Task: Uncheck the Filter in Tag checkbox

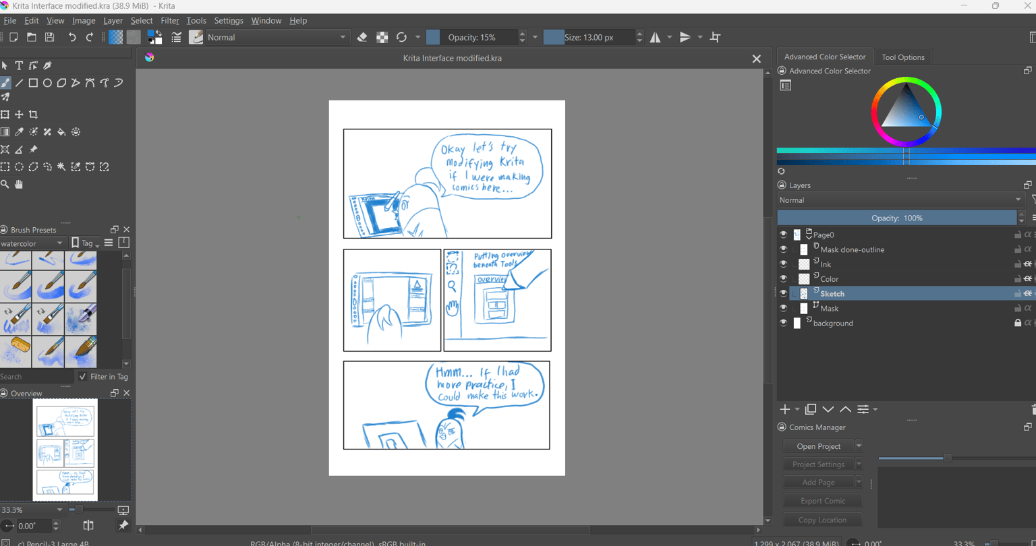Action: pyautogui.click(x=82, y=377)
